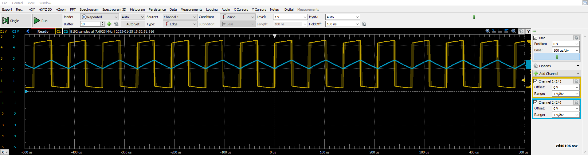Image resolution: width=588 pixels, height=155 pixels.
Task: Click the third icon above the plot
Action: click(x=500, y=31)
